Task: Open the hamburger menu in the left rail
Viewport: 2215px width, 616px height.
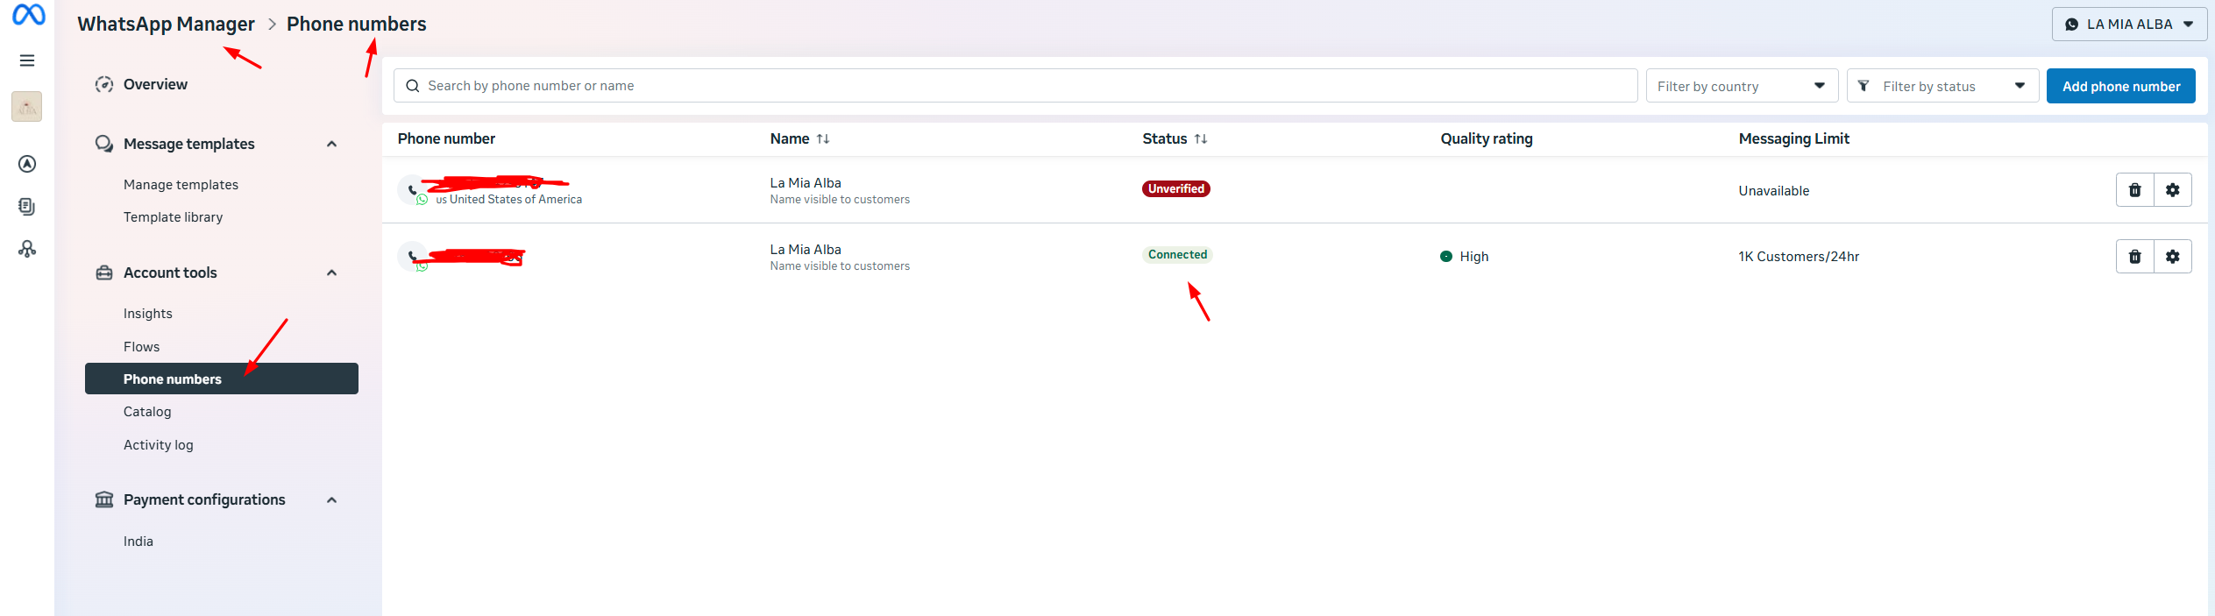Action: tap(27, 60)
